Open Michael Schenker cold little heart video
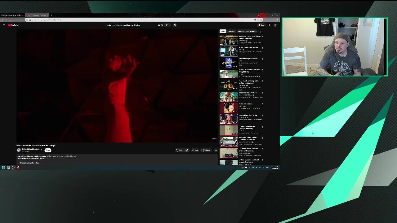 pos(229,162)
